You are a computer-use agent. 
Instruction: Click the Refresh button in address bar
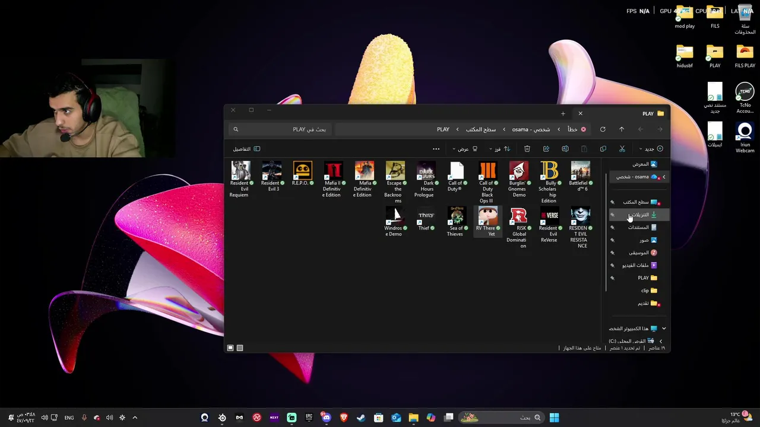click(x=603, y=129)
